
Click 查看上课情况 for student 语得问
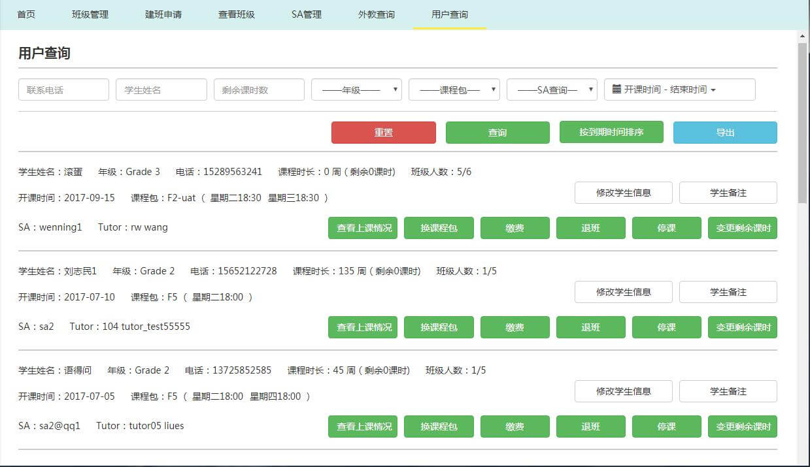click(x=363, y=427)
